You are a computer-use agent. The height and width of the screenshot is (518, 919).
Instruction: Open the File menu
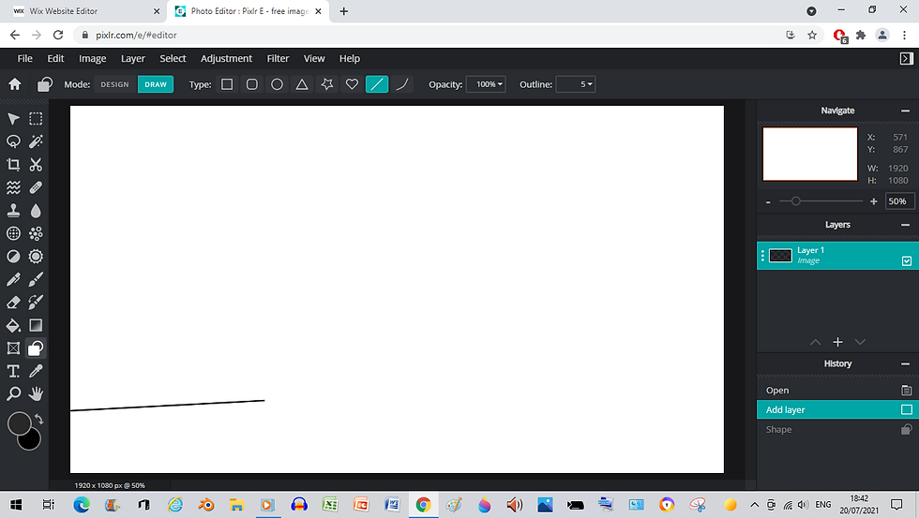(24, 58)
